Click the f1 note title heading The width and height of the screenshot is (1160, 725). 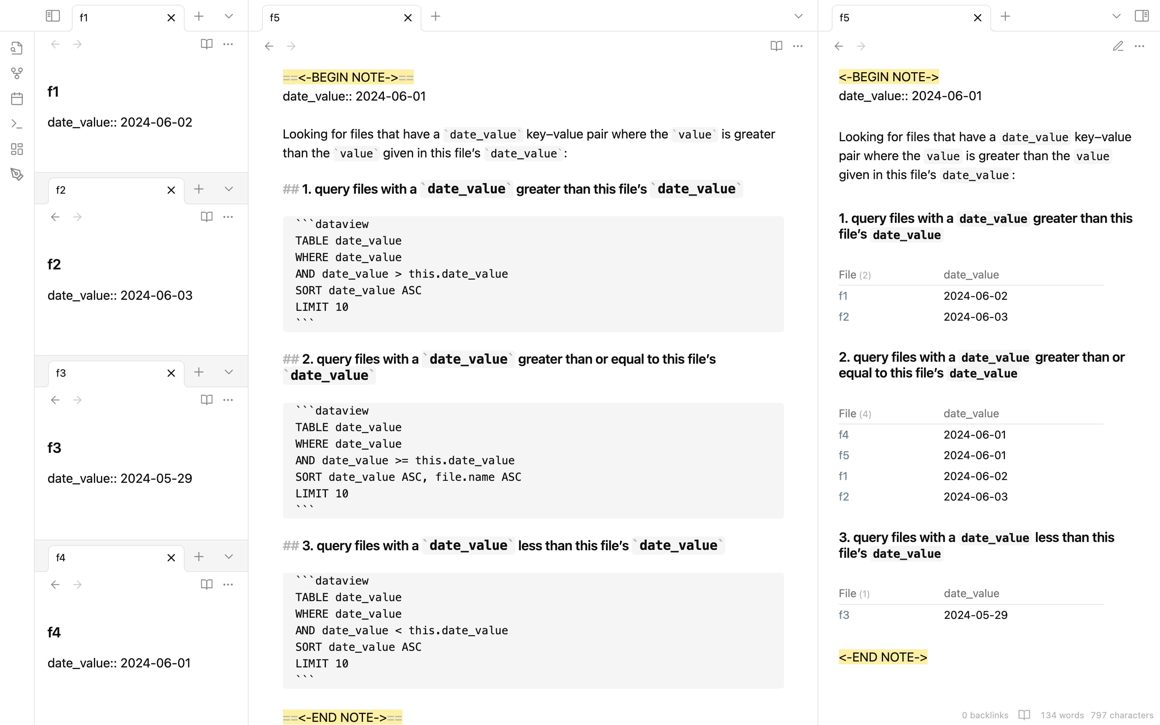[x=53, y=92]
